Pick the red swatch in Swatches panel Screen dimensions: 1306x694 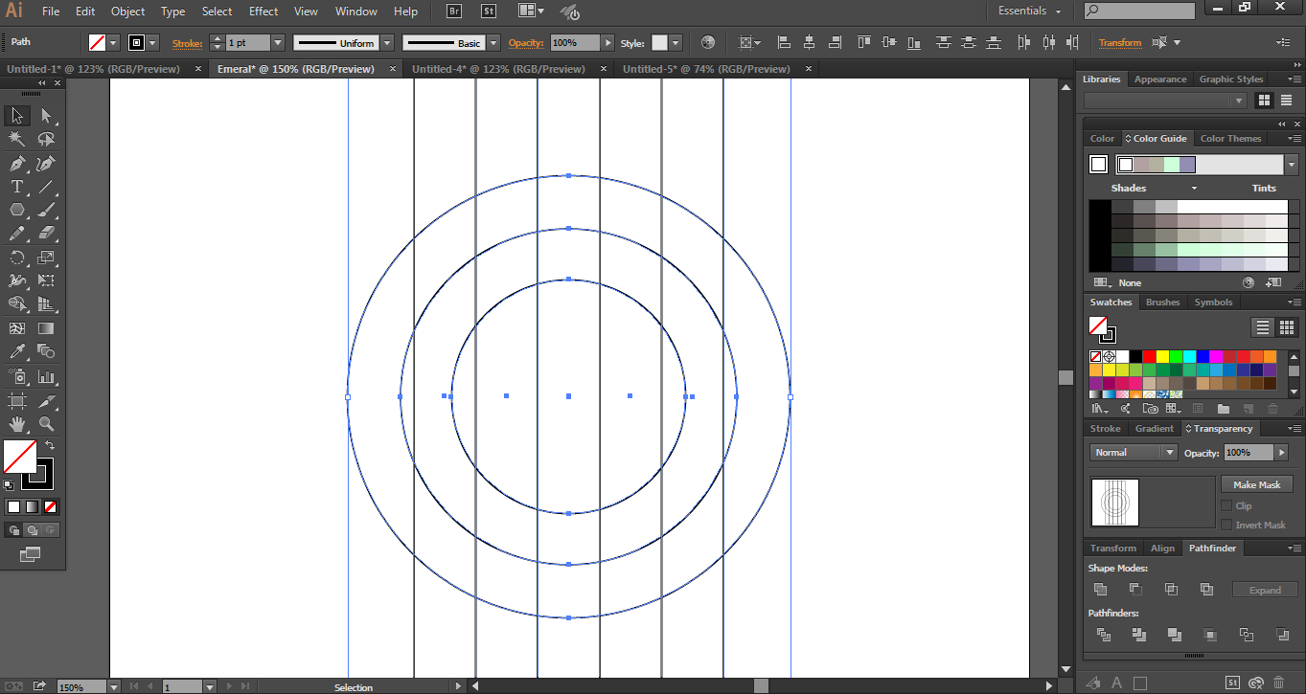pos(1149,356)
